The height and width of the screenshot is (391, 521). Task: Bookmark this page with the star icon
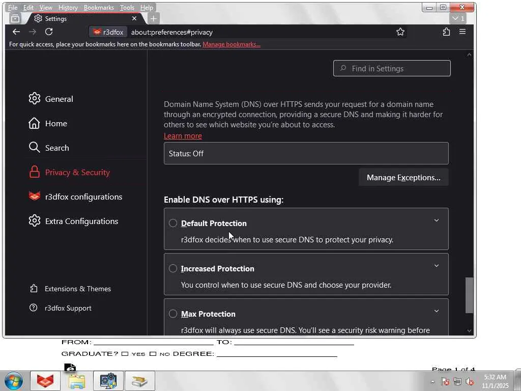400,32
